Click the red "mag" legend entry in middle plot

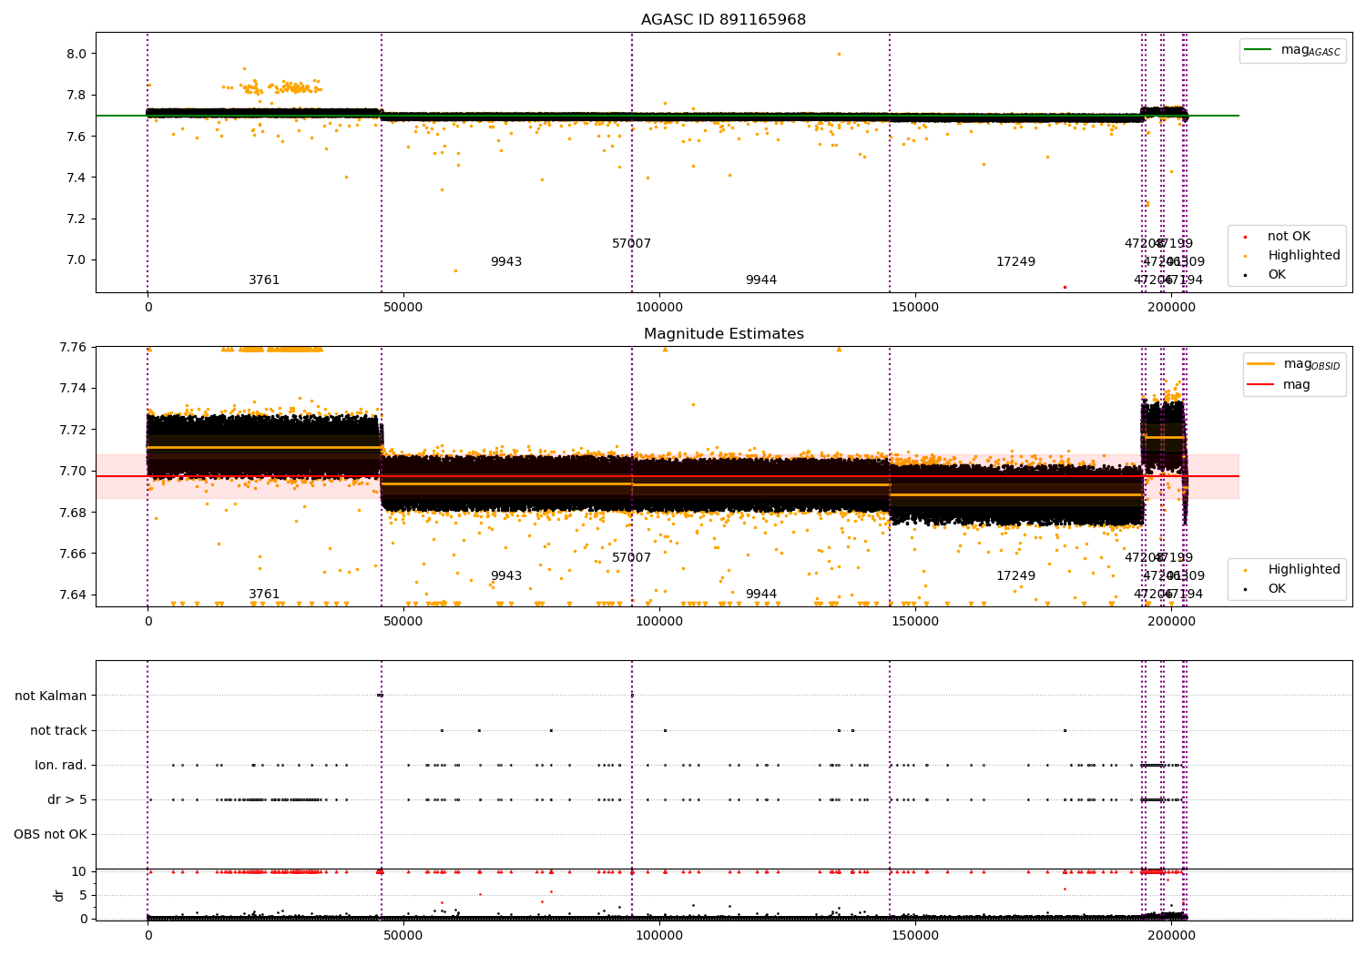1297,385
